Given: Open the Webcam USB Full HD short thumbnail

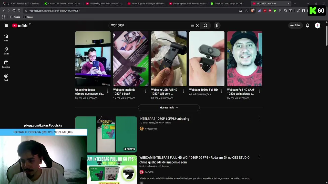Looking at the screenshot, I should (x=169, y=59).
